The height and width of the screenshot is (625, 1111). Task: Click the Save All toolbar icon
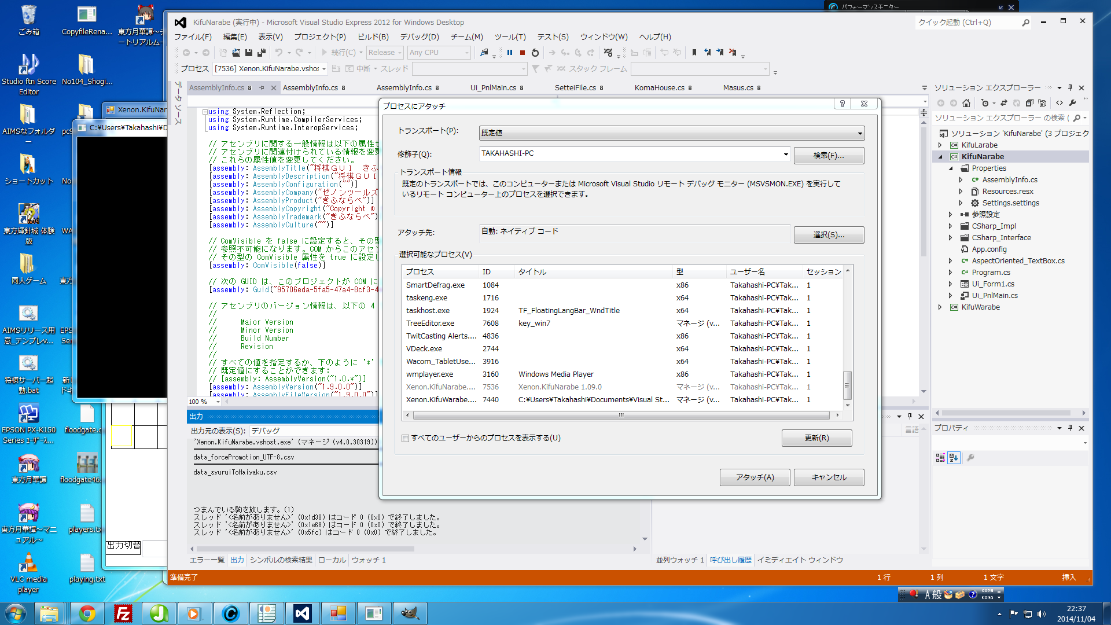pyautogui.click(x=262, y=53)
